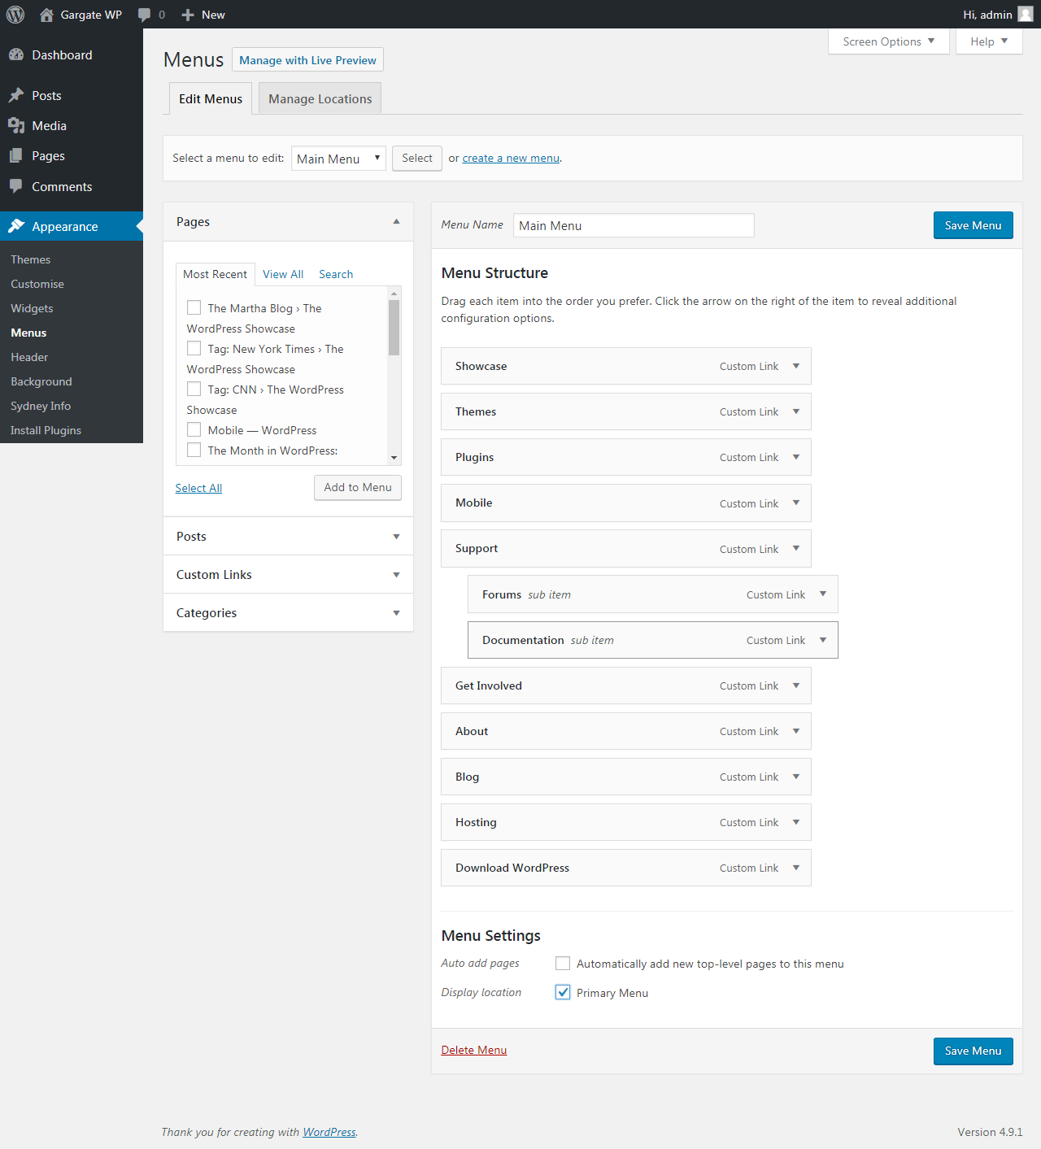Viewport: 1041px width, 1149px height.
Task: Enable automatically add new top-level pages
Action: click(563, 964)
